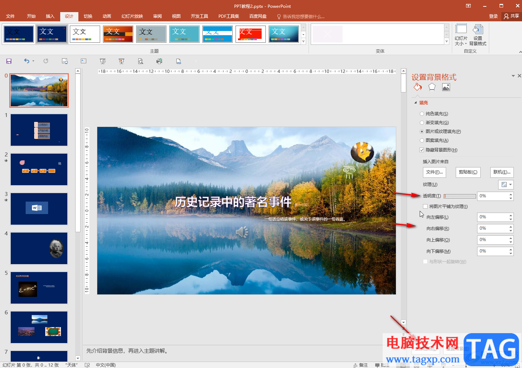
Task: Apply the white theme thumbnail
Action: [x=85, y=34]
